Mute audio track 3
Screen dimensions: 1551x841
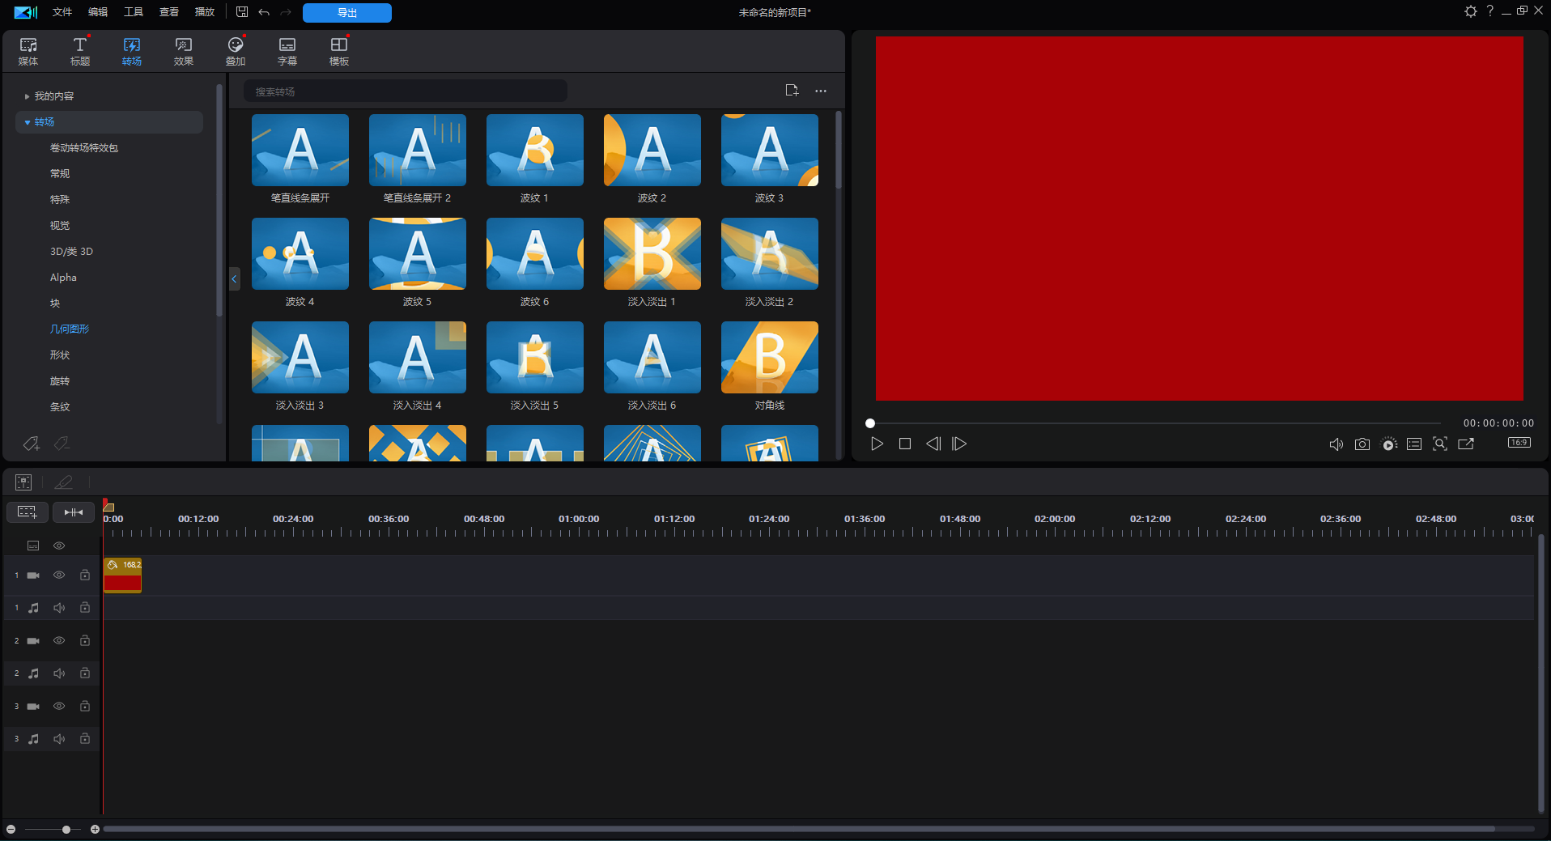pos(59,739)
